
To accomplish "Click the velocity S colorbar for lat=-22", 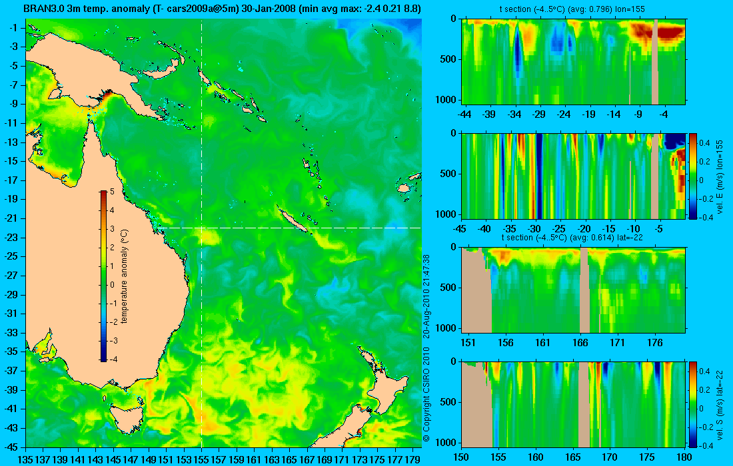I will coord(692,404).
